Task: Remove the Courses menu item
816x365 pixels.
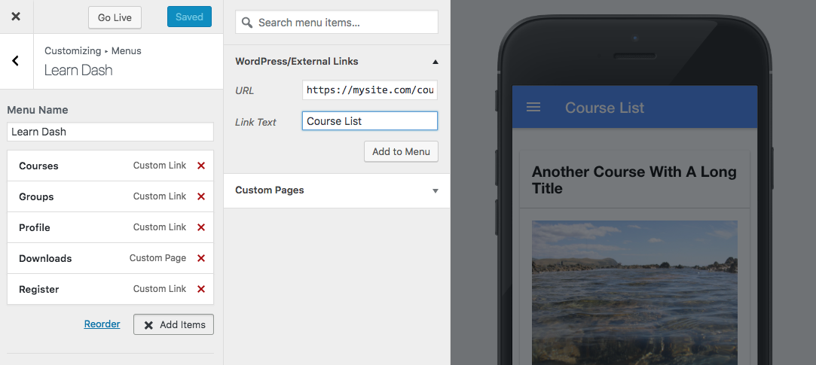Action: (201, 166)
